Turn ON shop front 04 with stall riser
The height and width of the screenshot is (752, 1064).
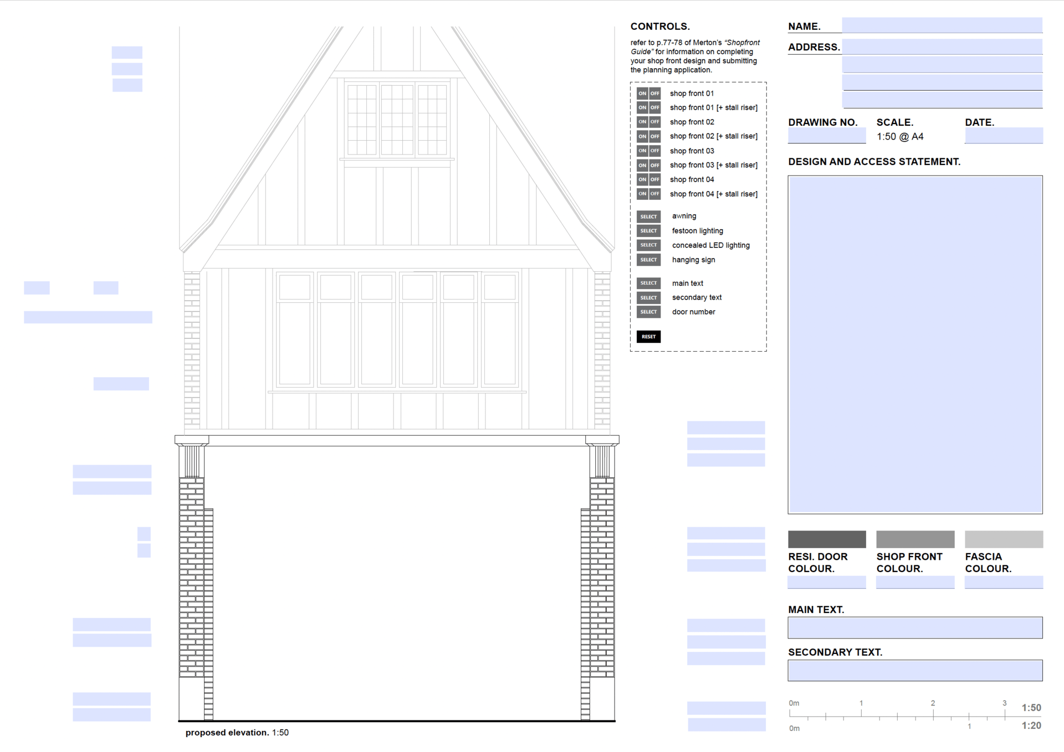coord(642,194)
